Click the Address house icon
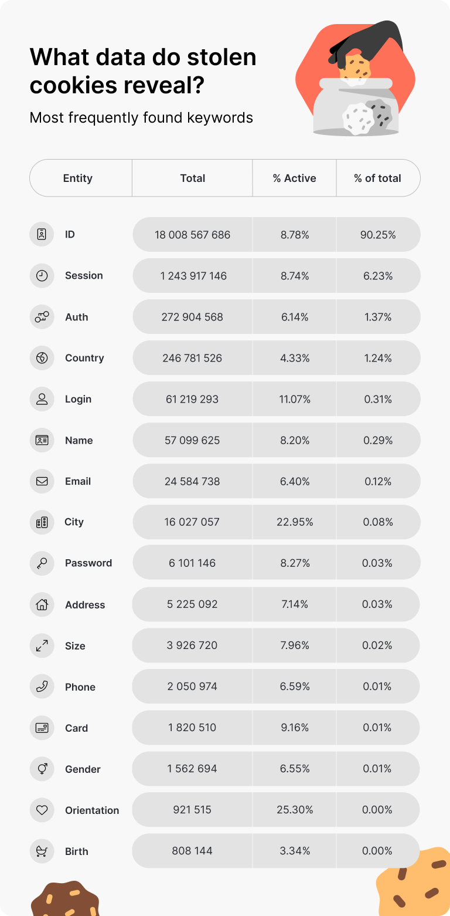The height and width of the screenshot is (916, 450). [x=42, y=604]
